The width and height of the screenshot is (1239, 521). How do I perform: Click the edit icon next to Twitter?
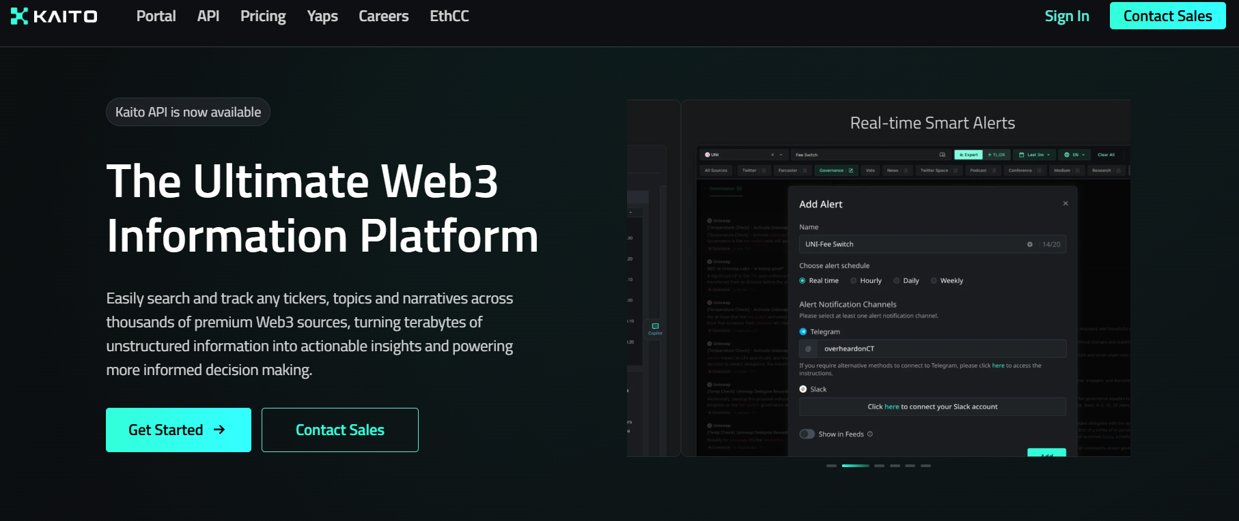(764, 170)
